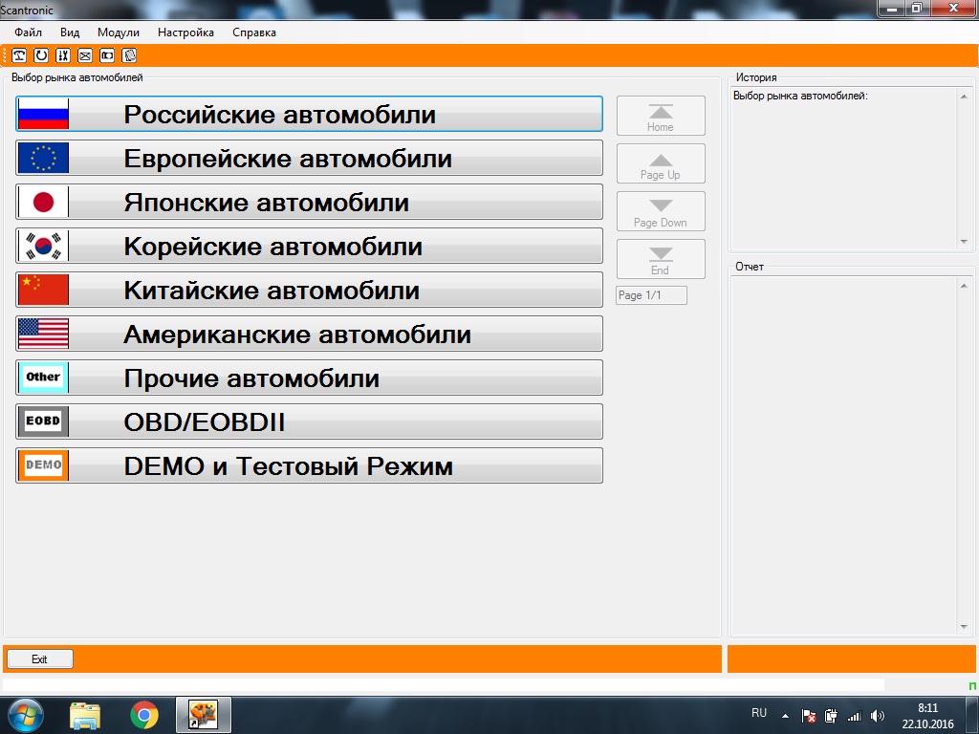Image resolution: width=979 pixels, height=734 pixels.
Task: Click the phone/connect toolbar icon
Action: click(19, 55)
